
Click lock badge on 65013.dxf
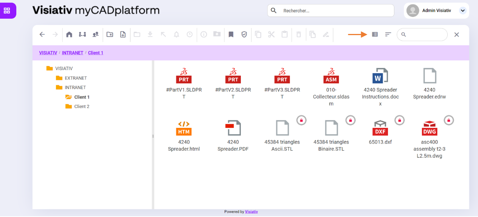(x=399, y=120)
